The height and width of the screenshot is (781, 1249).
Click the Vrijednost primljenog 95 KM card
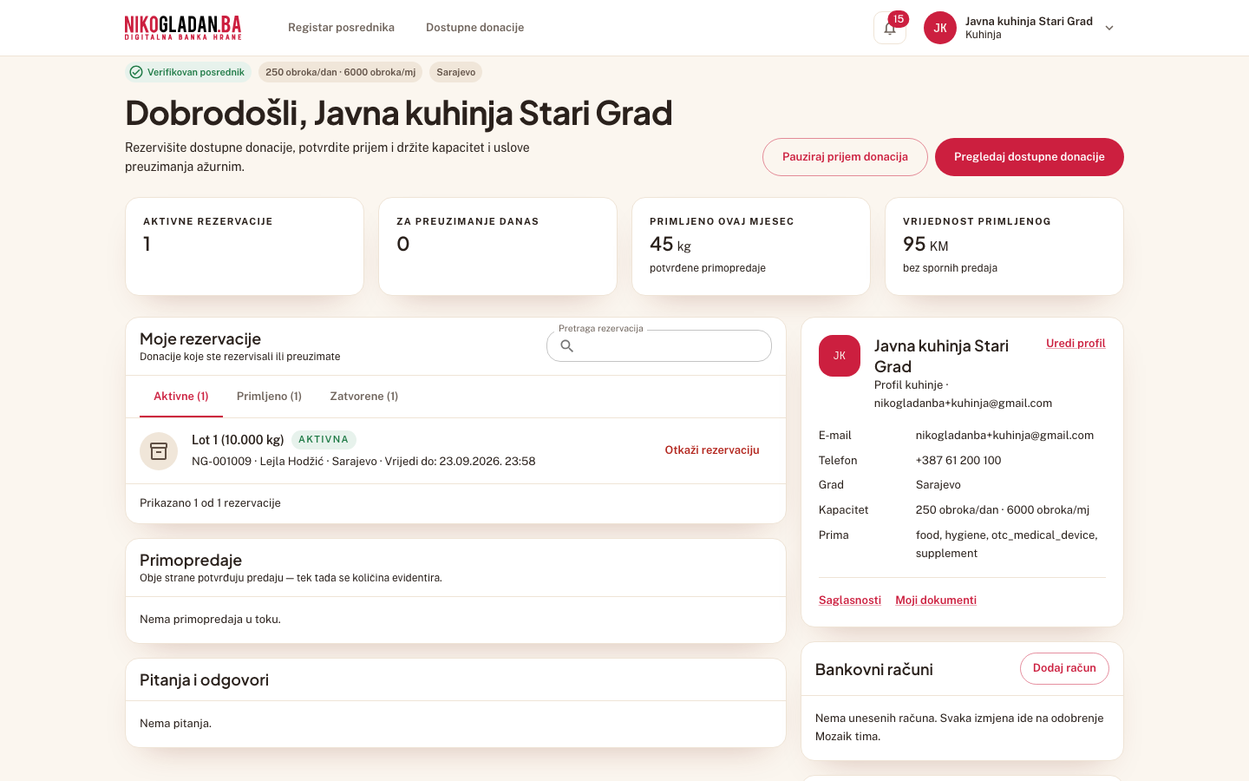[x=1004, y=246]
